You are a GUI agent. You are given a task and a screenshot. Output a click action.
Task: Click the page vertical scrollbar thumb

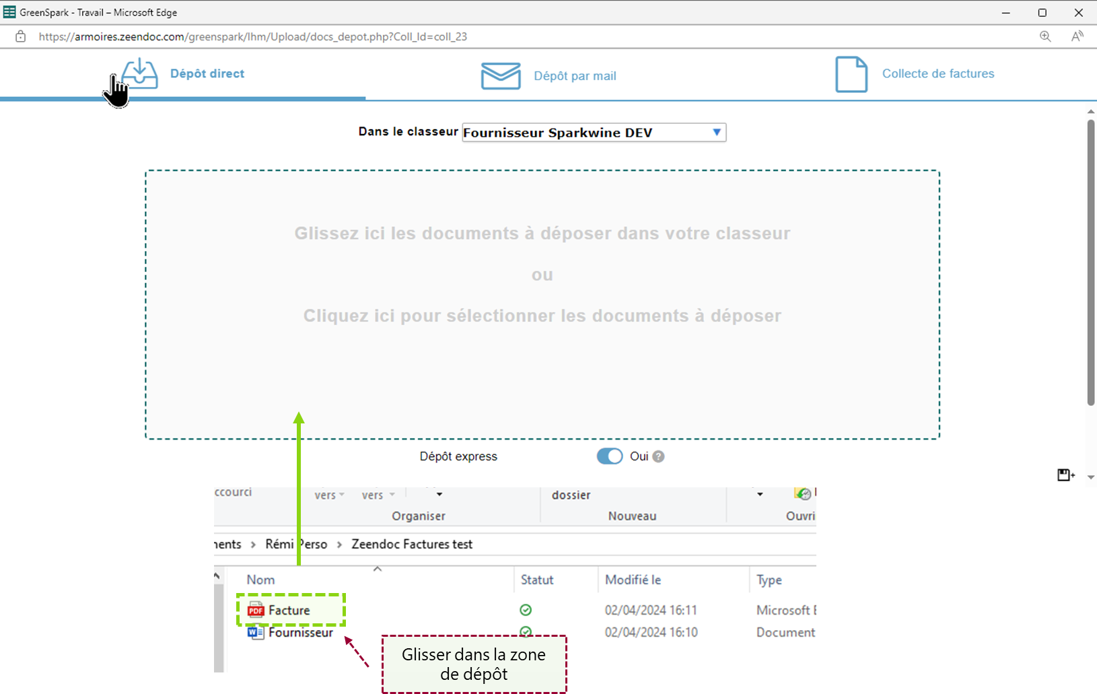tap(1090, 263)
